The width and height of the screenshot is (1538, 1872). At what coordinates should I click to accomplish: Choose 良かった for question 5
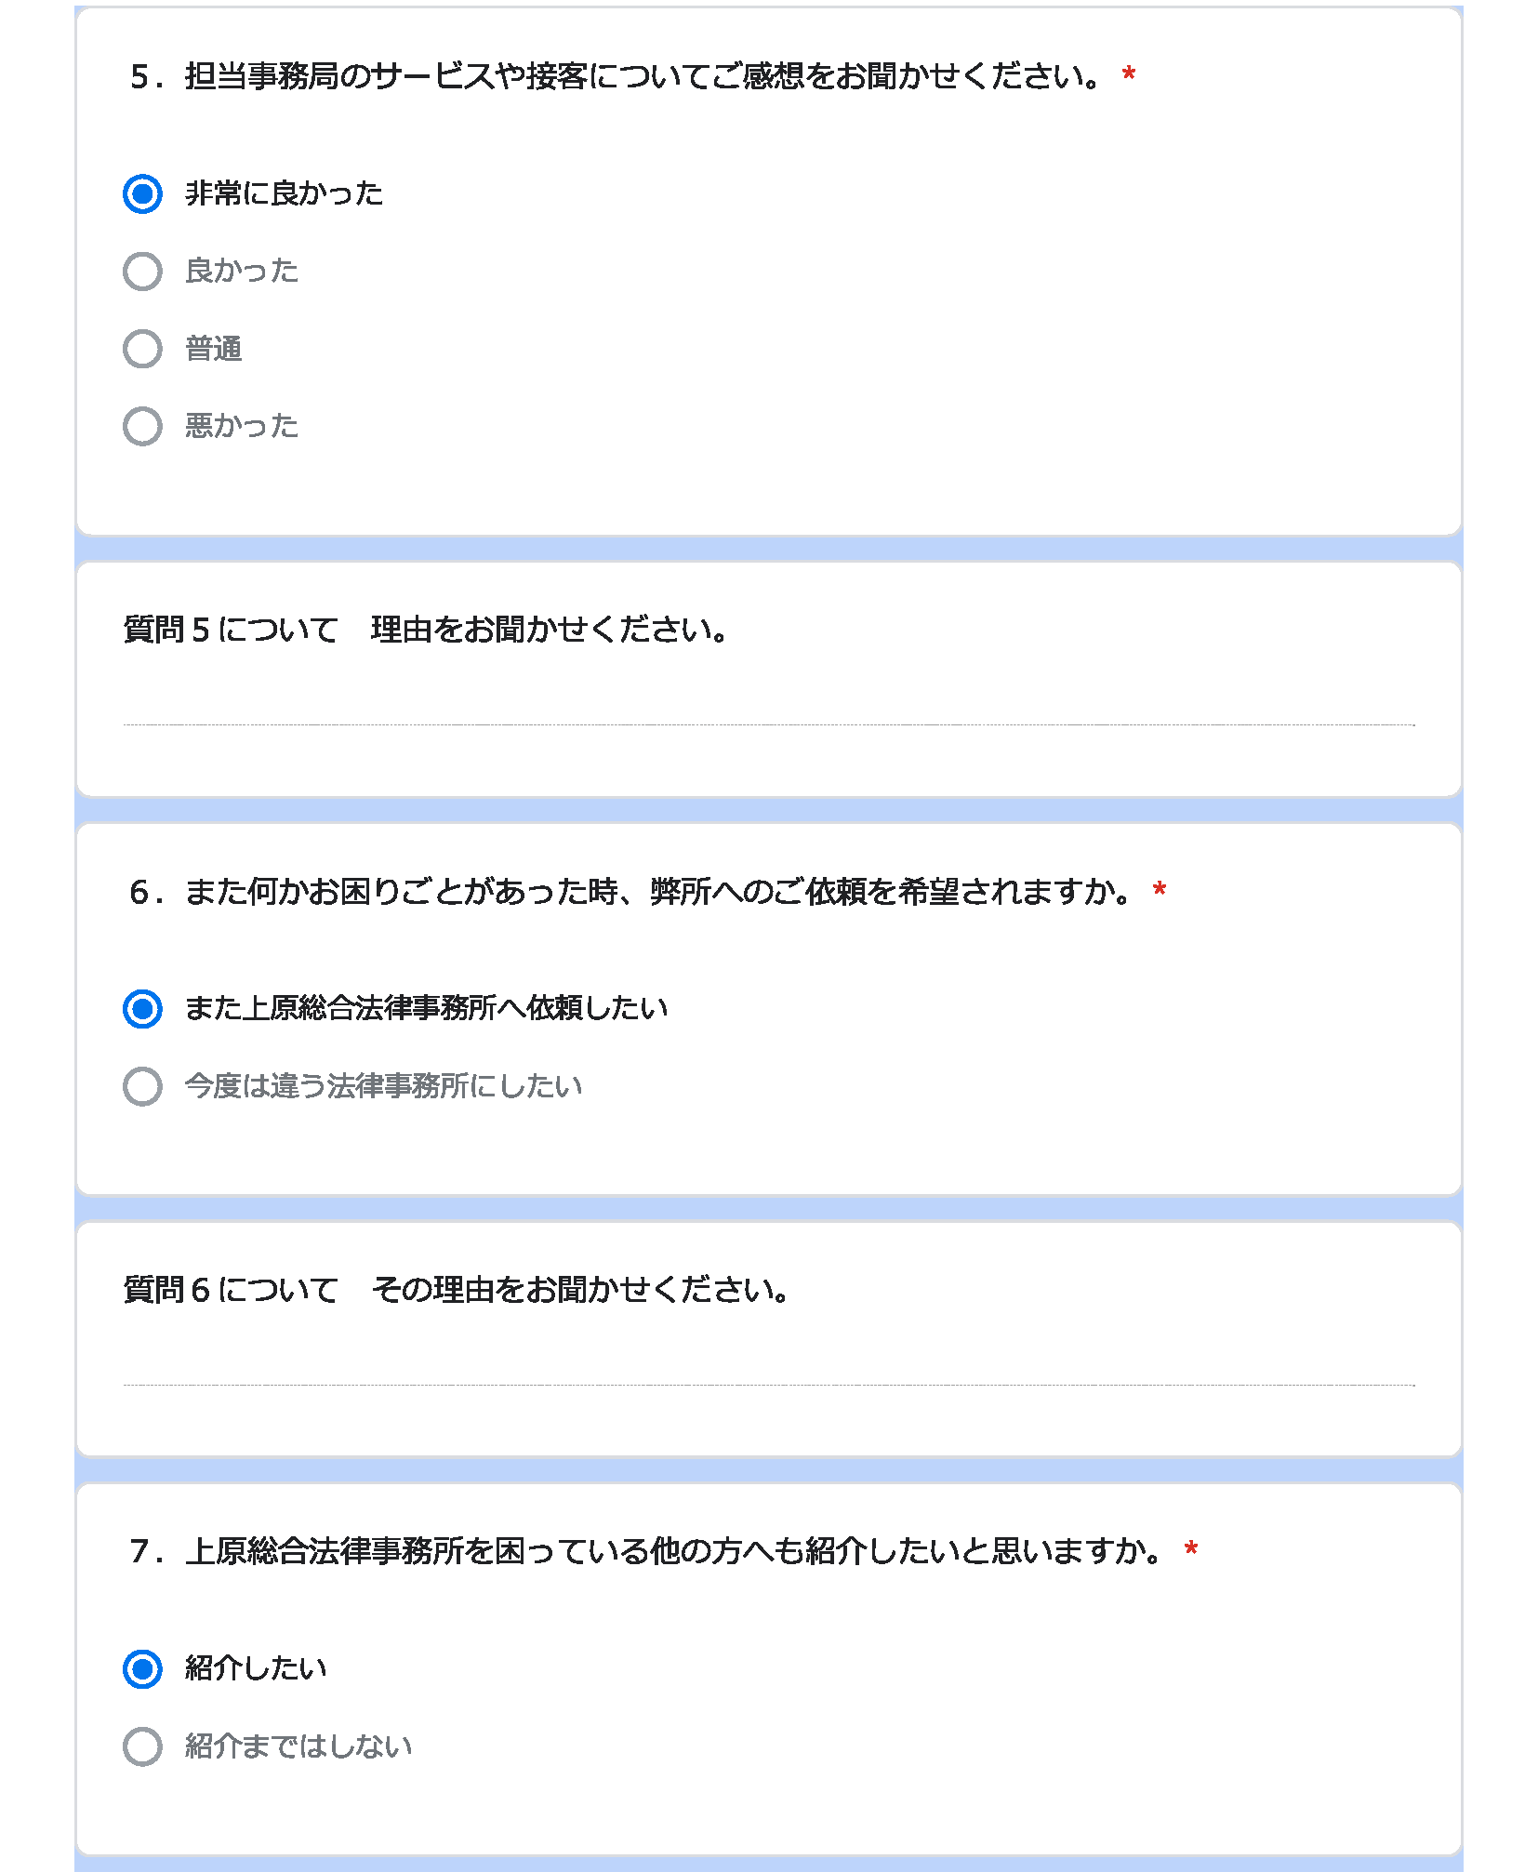[142, 272]
